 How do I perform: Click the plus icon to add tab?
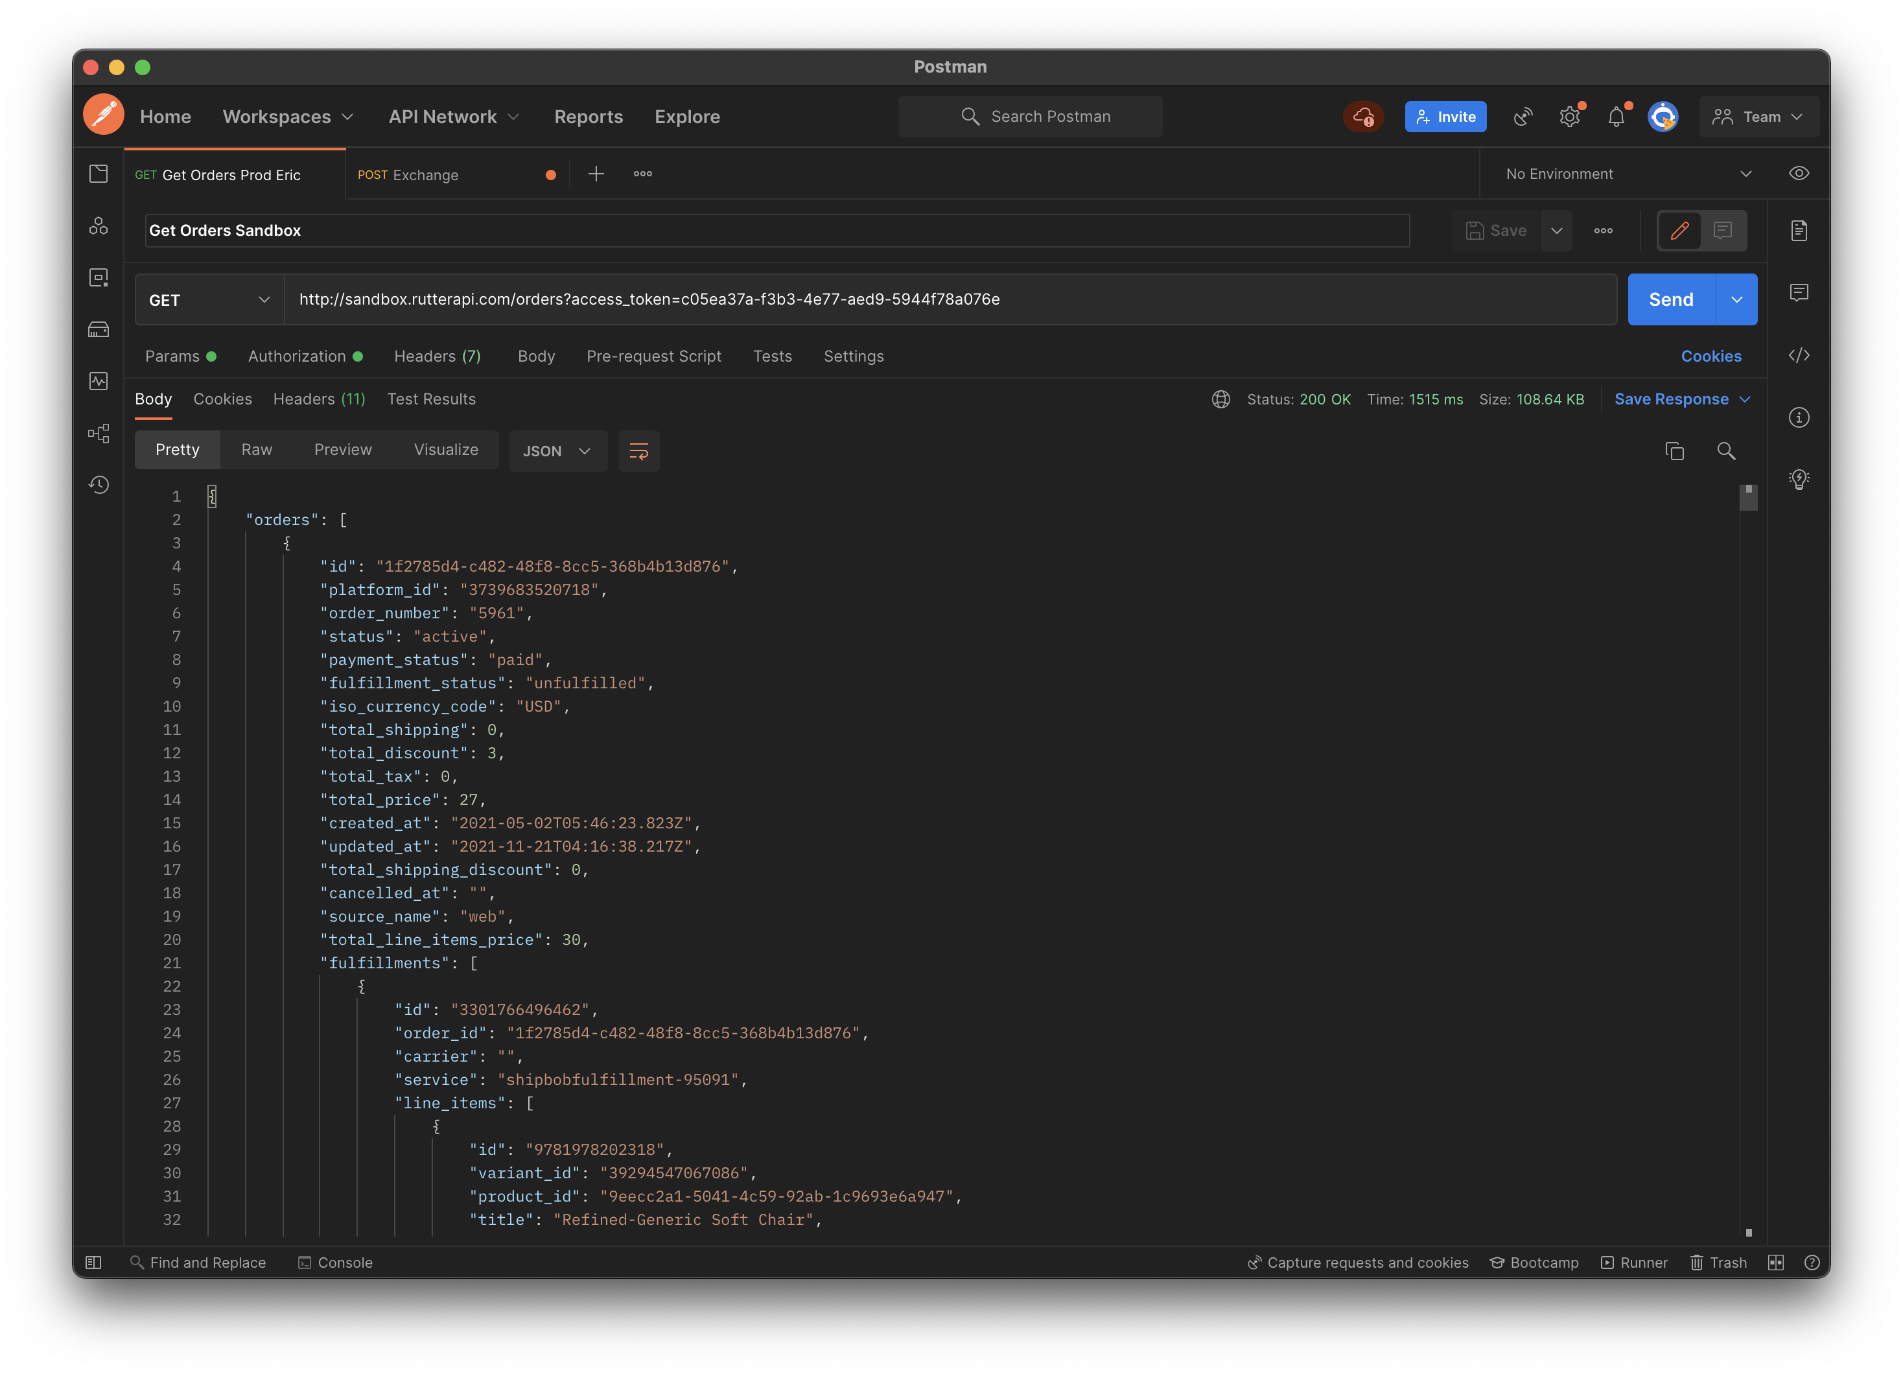(x=596, y=174)
